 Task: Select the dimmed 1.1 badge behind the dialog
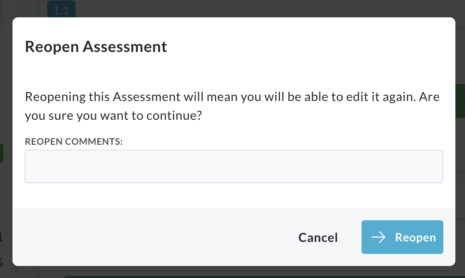pyautogui.click(x=62, y=9)
